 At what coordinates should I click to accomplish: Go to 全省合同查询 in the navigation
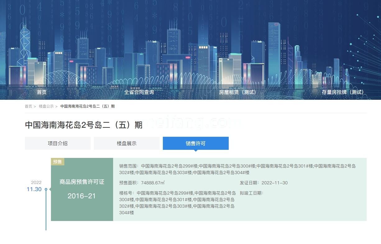139,92
